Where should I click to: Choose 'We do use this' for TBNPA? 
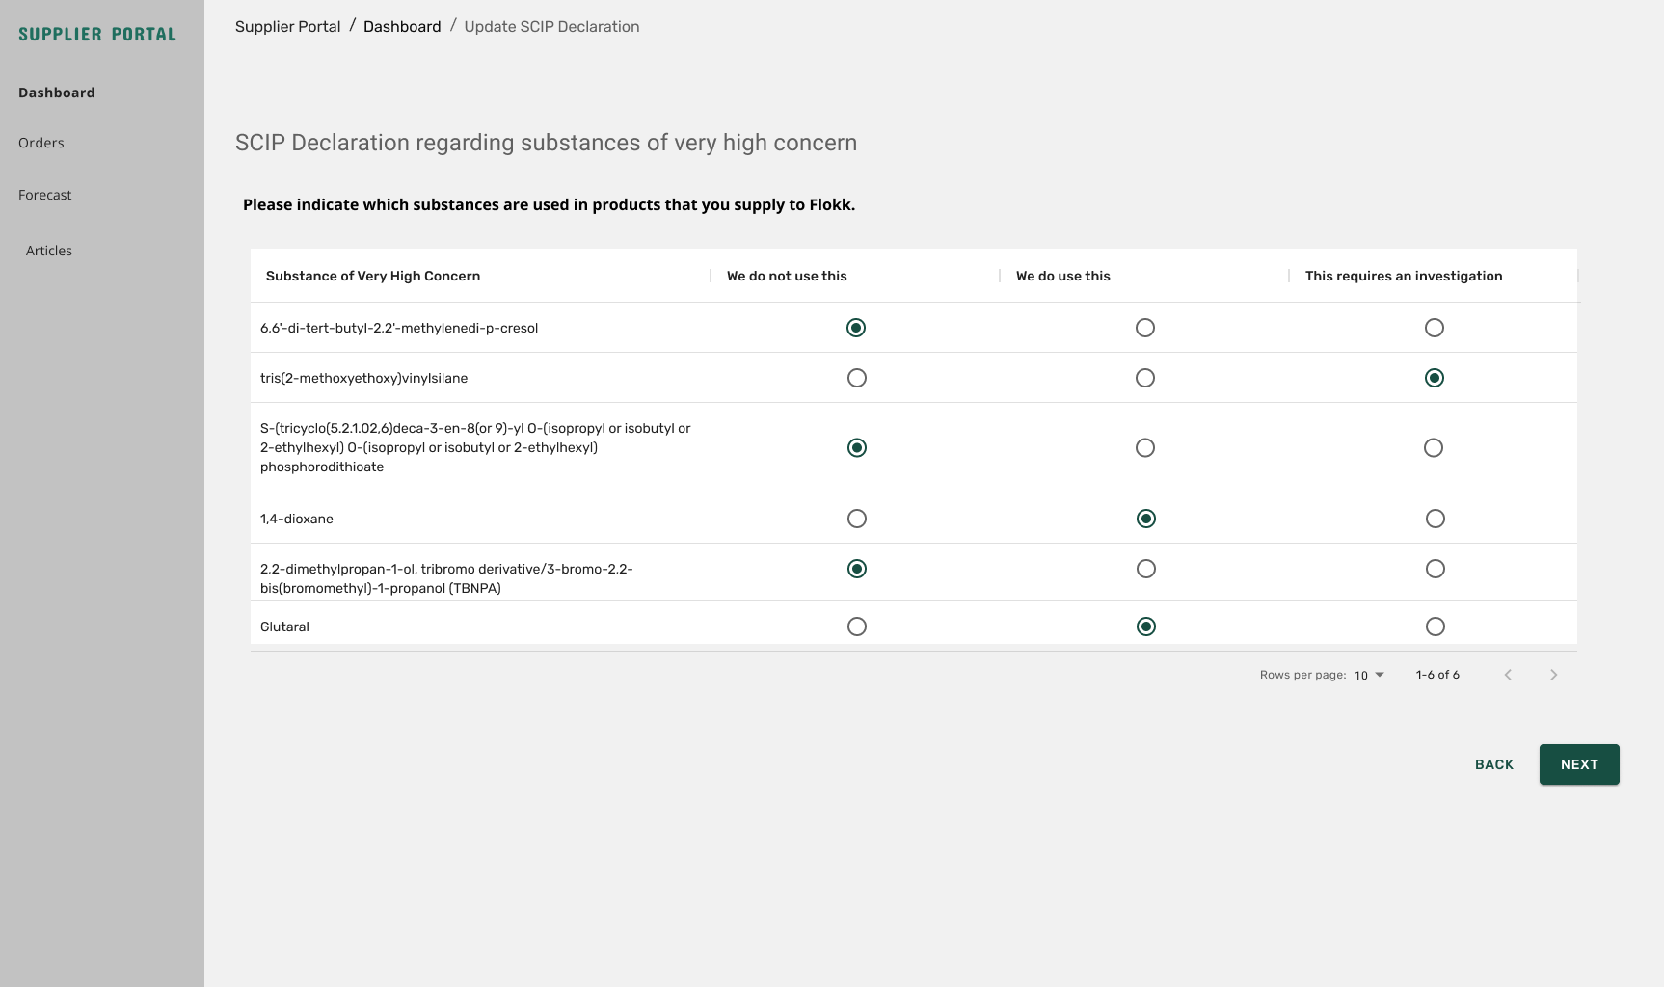(x=1145, y=569)
